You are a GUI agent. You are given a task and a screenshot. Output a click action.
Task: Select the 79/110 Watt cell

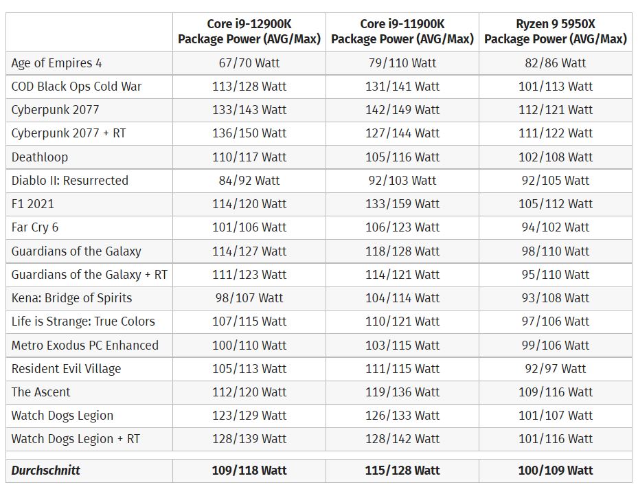point(402,63)
